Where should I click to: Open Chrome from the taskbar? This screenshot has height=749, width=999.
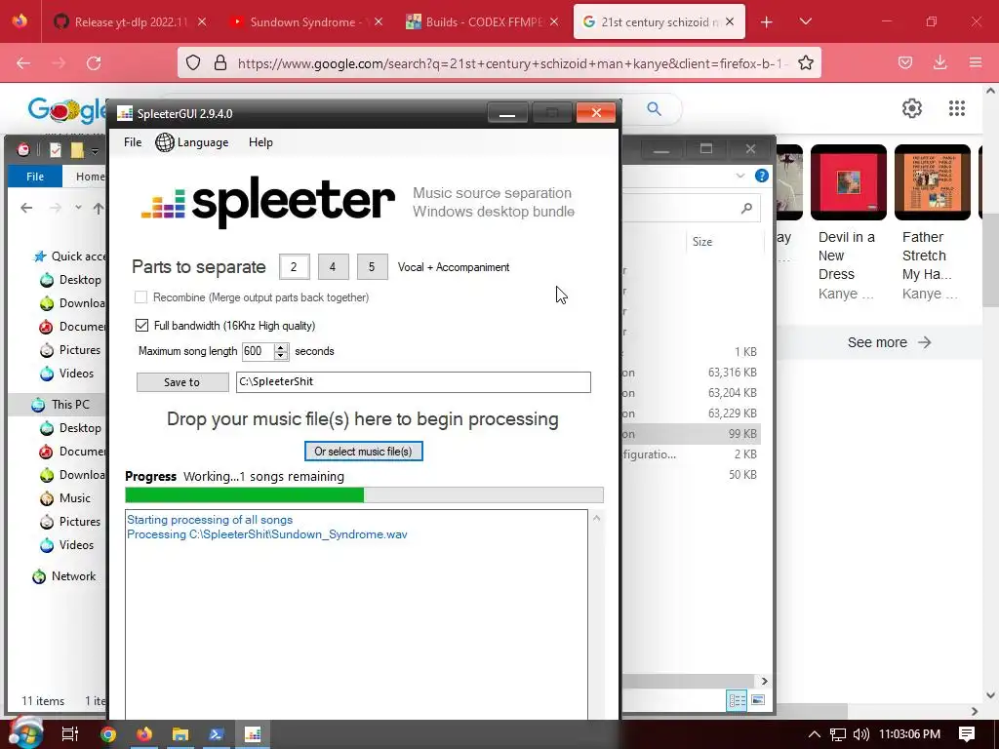(x=107, y=734)
